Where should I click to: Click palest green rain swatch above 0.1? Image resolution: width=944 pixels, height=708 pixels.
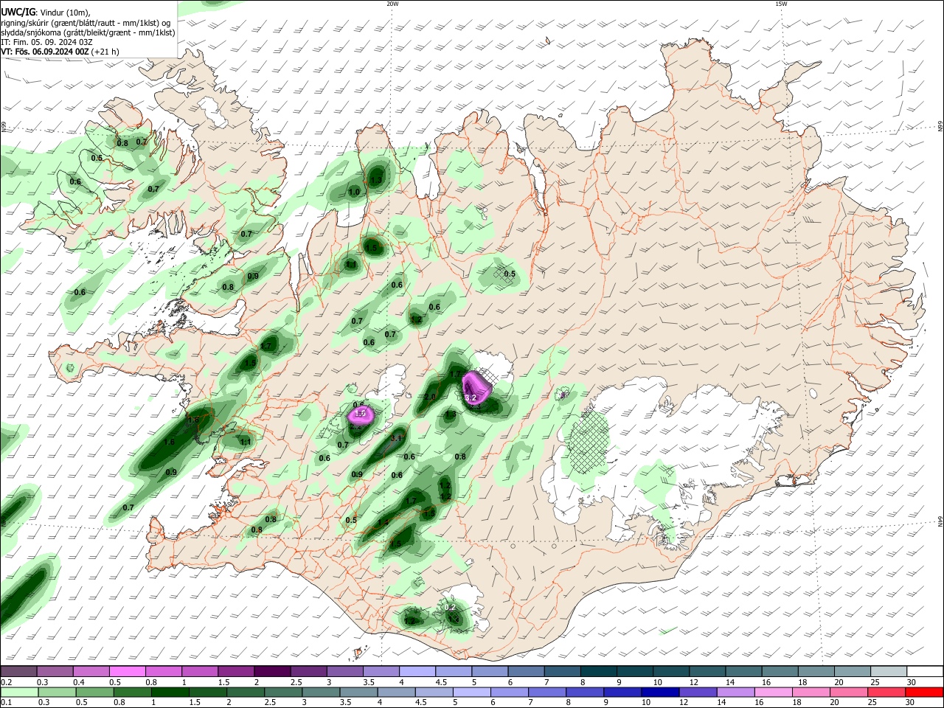[18, 692]
